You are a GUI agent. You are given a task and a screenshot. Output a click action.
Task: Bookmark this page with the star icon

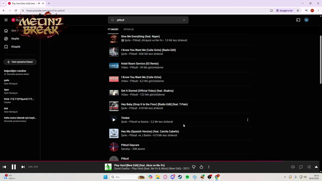point(298,11)
